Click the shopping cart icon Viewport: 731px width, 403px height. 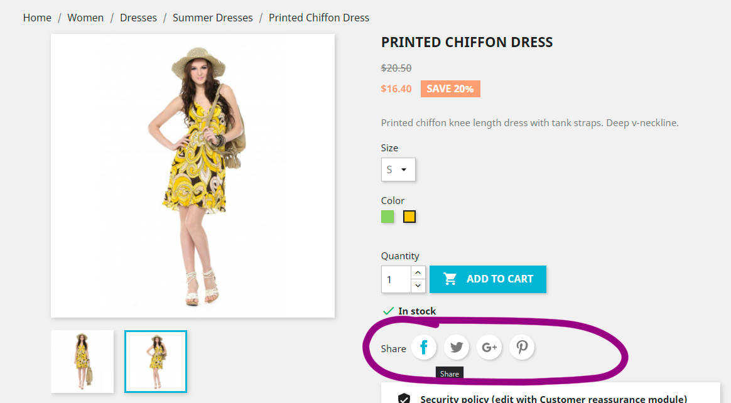click(x=450, y=279)
